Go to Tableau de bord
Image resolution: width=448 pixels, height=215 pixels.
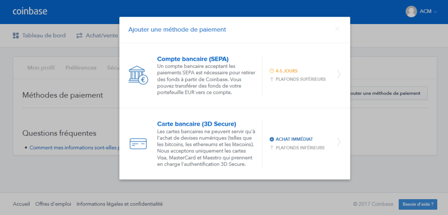click(x=44, y=35)
